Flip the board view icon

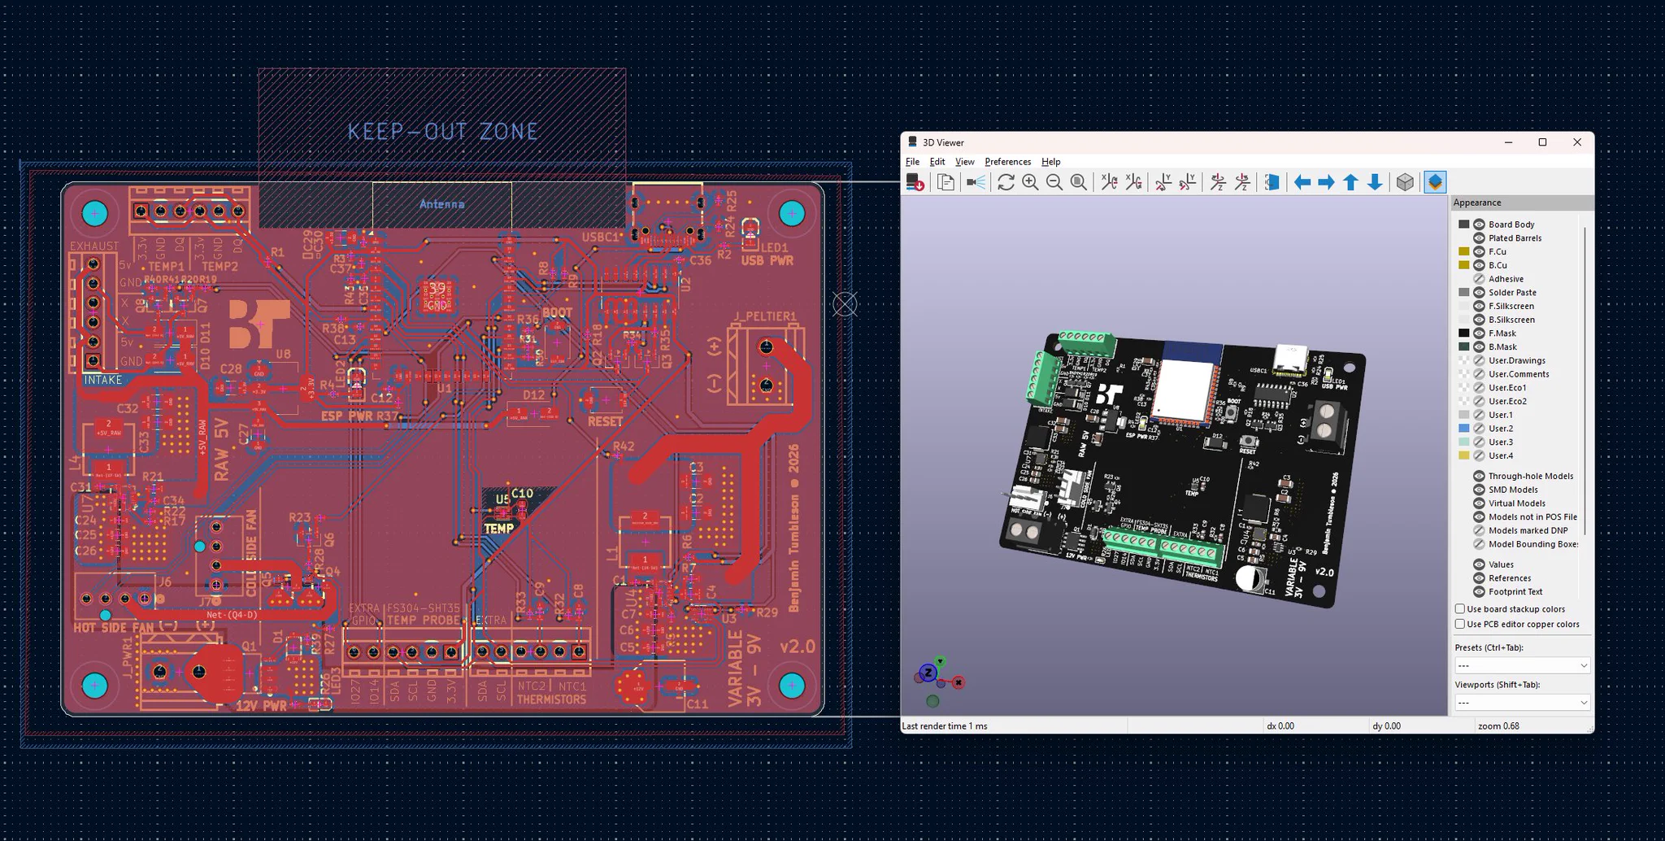(1272, 182)
